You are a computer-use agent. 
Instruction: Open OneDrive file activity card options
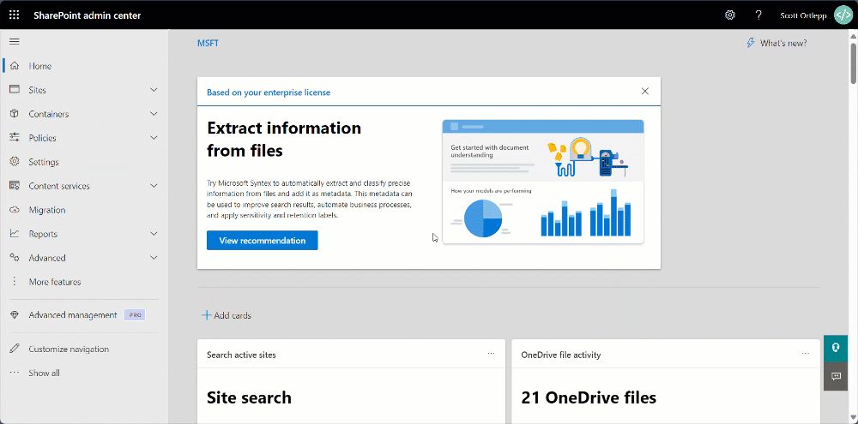click(806, 354)
